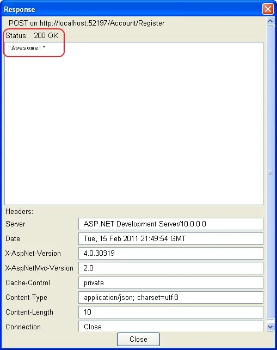Click the scrollbar up arrow
The width and height of the screenshot is (277, 350).
[270, 21]
